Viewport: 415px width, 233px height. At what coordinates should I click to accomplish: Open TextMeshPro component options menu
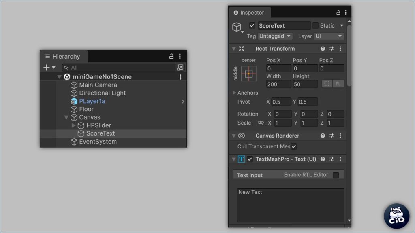340,159
